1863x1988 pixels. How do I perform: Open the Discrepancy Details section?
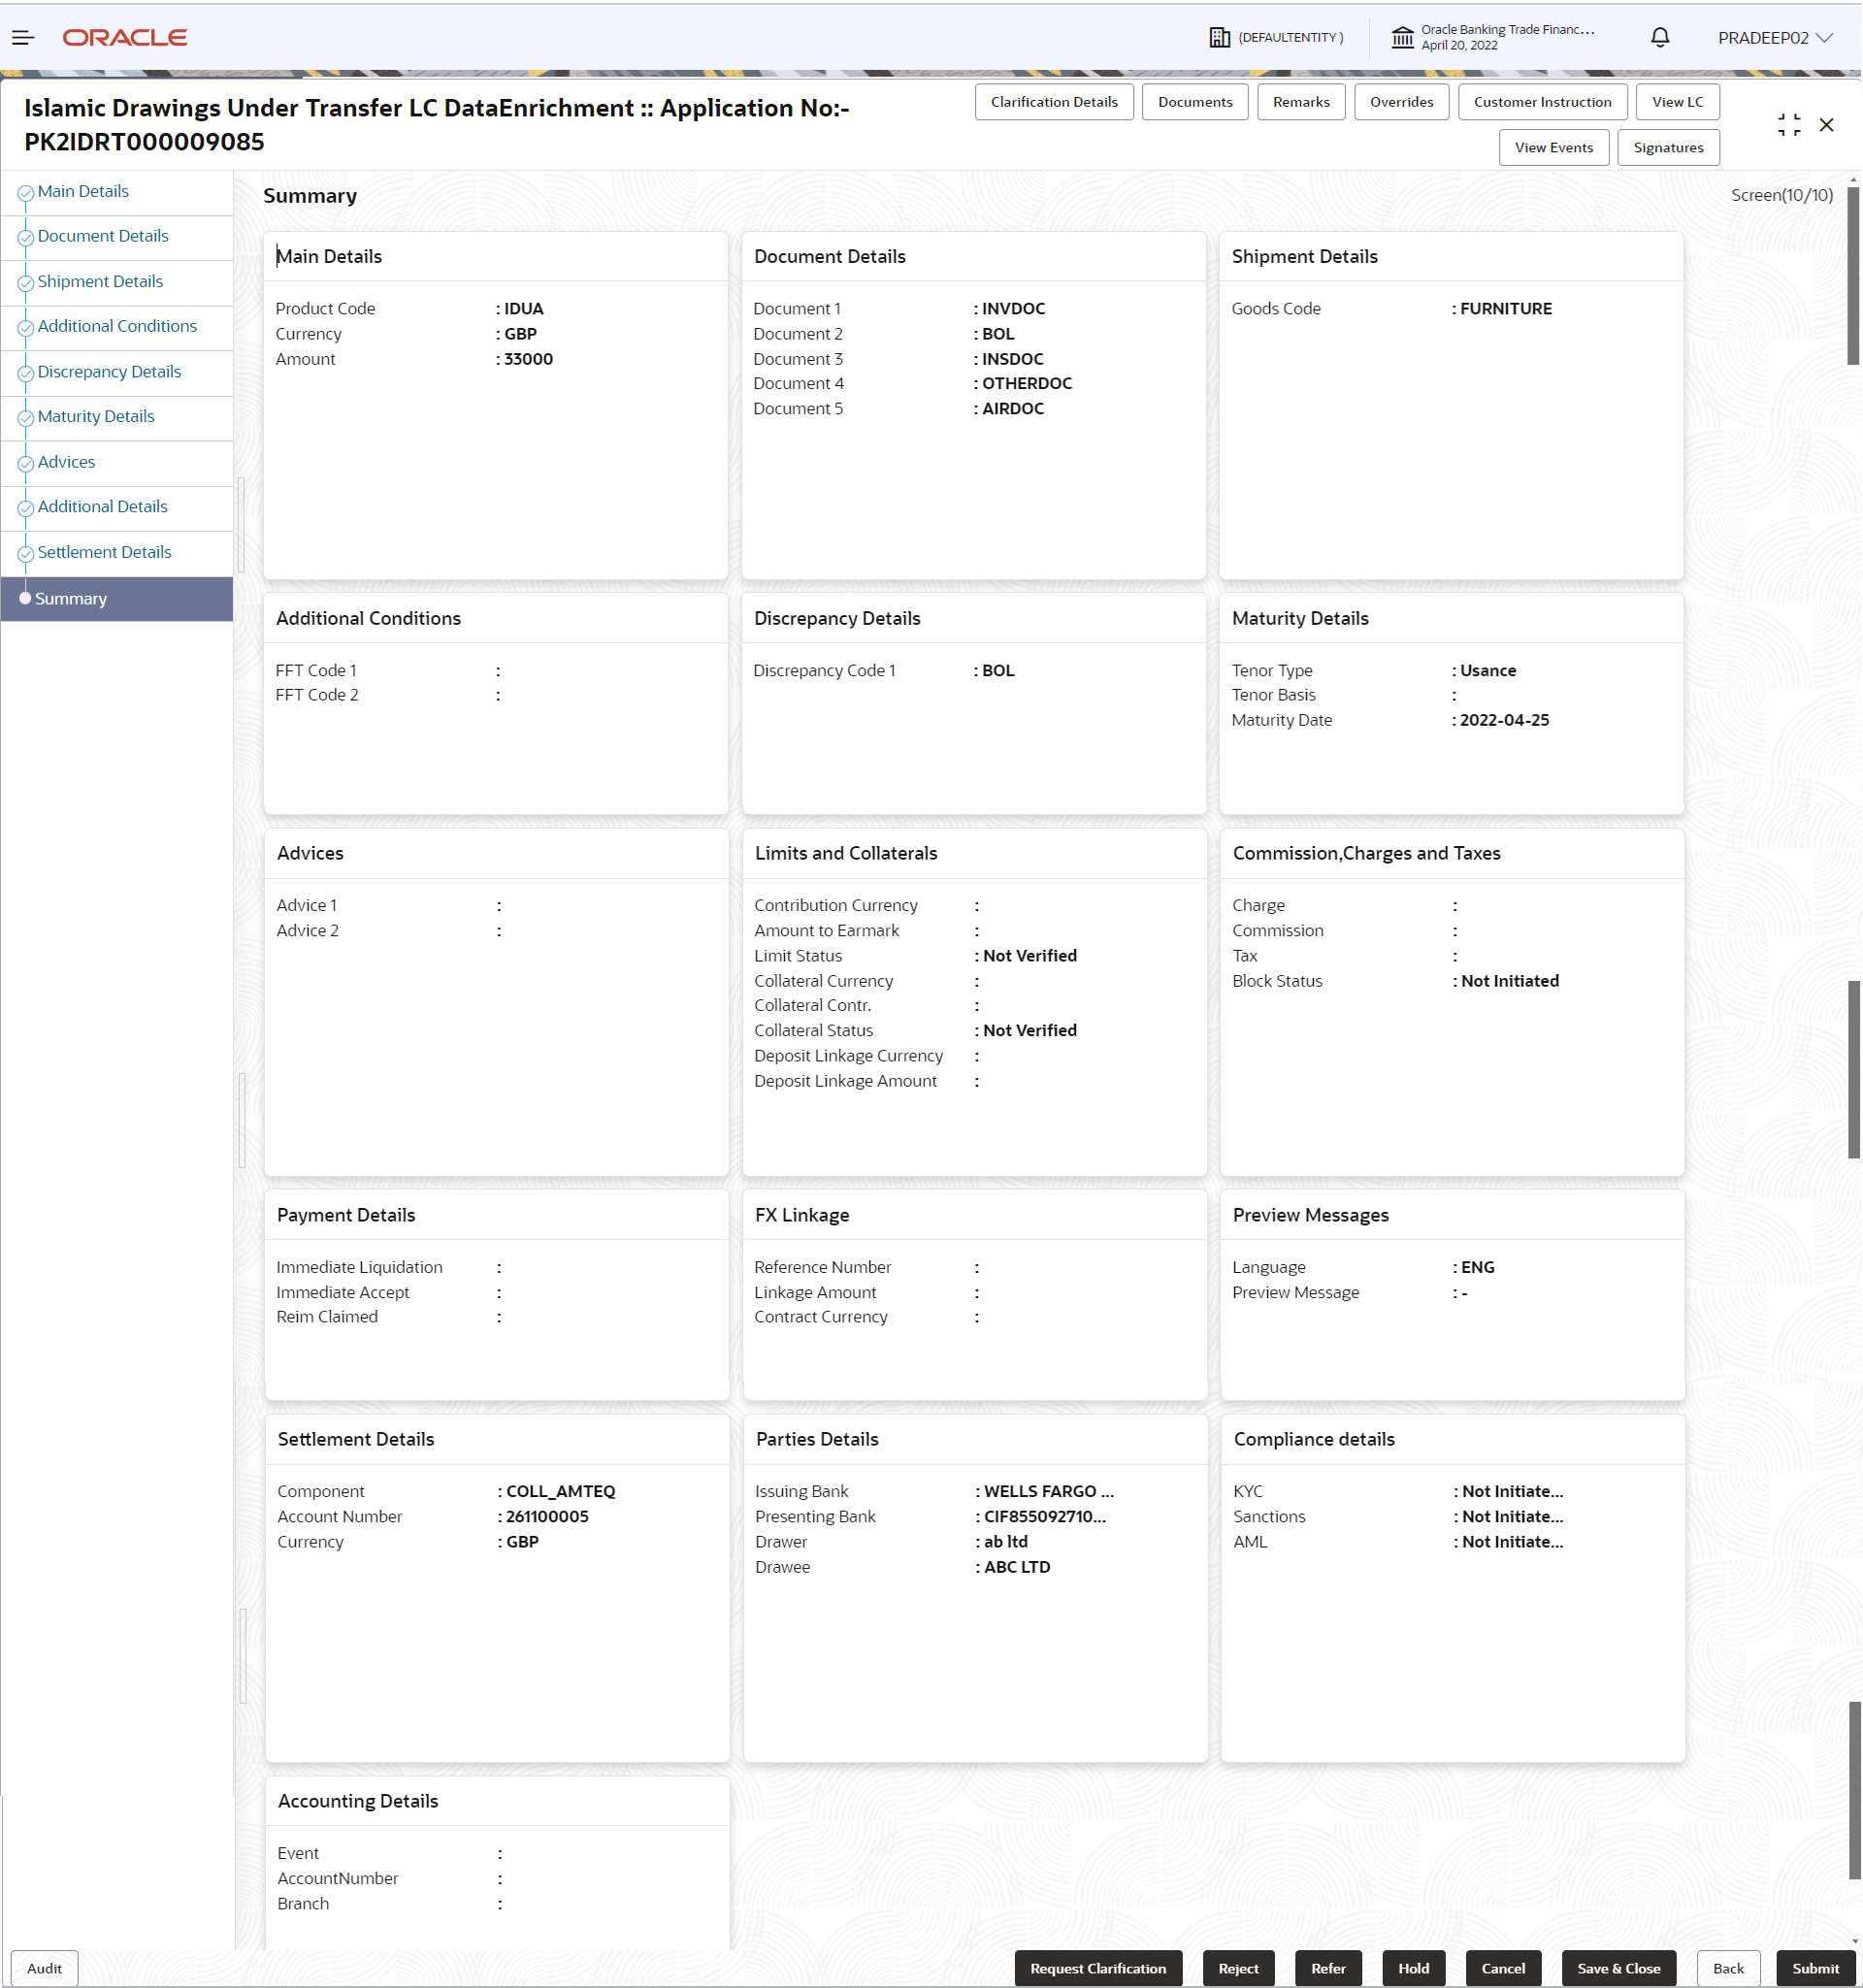coord(109,371)
